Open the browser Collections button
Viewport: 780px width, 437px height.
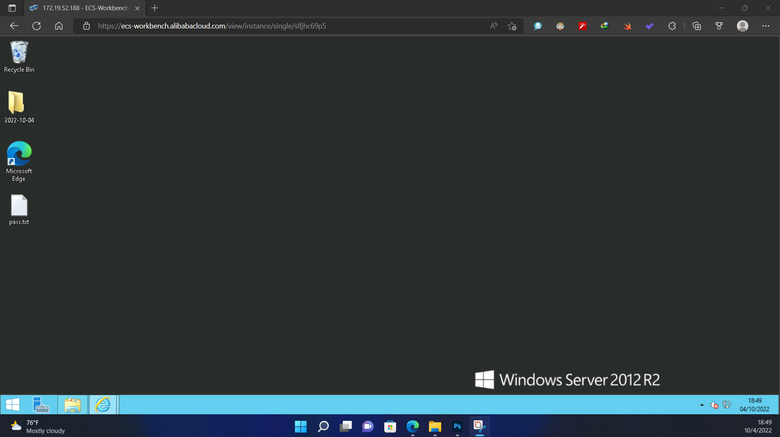[x=697, y=26]
